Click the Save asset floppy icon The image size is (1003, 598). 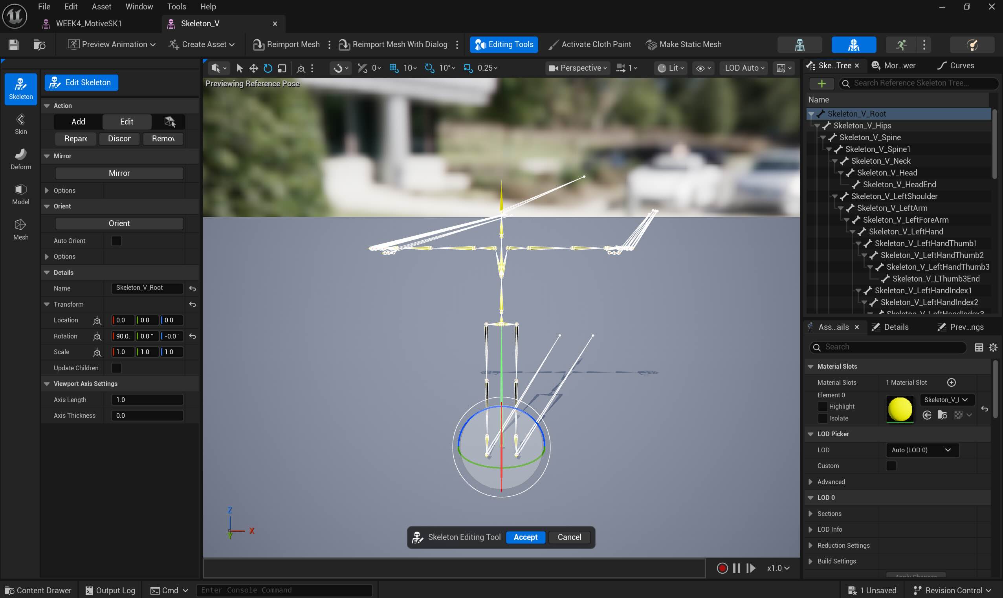tap(14, 44)
